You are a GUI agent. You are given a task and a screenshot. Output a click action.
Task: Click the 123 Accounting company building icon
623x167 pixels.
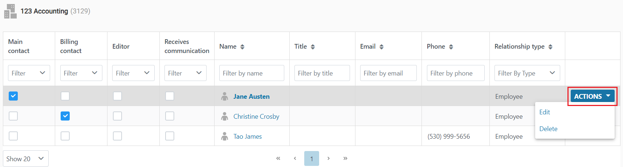(x=10, y=11)
